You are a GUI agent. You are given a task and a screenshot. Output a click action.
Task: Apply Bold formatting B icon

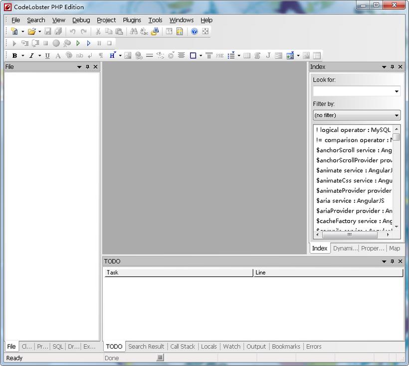pos(14,55)
